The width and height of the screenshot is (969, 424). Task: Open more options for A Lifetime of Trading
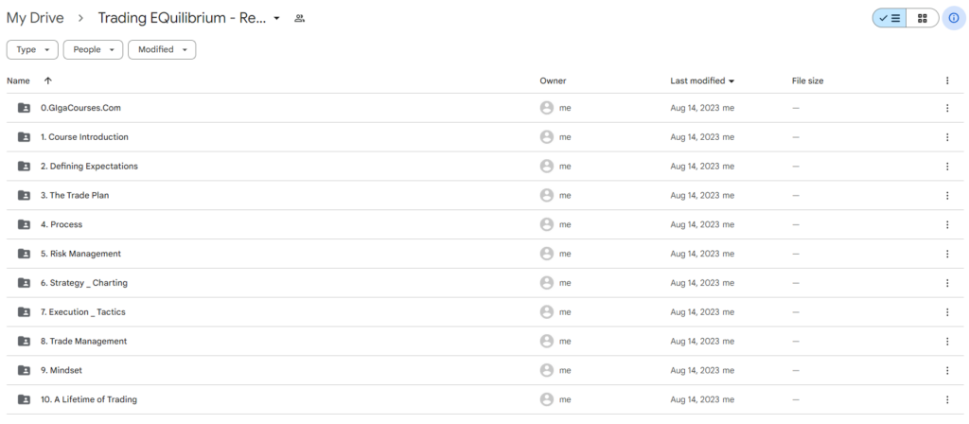(x=947, y=399)
